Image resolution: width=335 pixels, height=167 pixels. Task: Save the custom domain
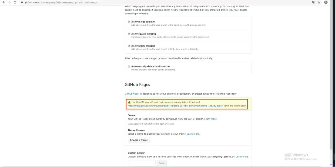(162, 163)
